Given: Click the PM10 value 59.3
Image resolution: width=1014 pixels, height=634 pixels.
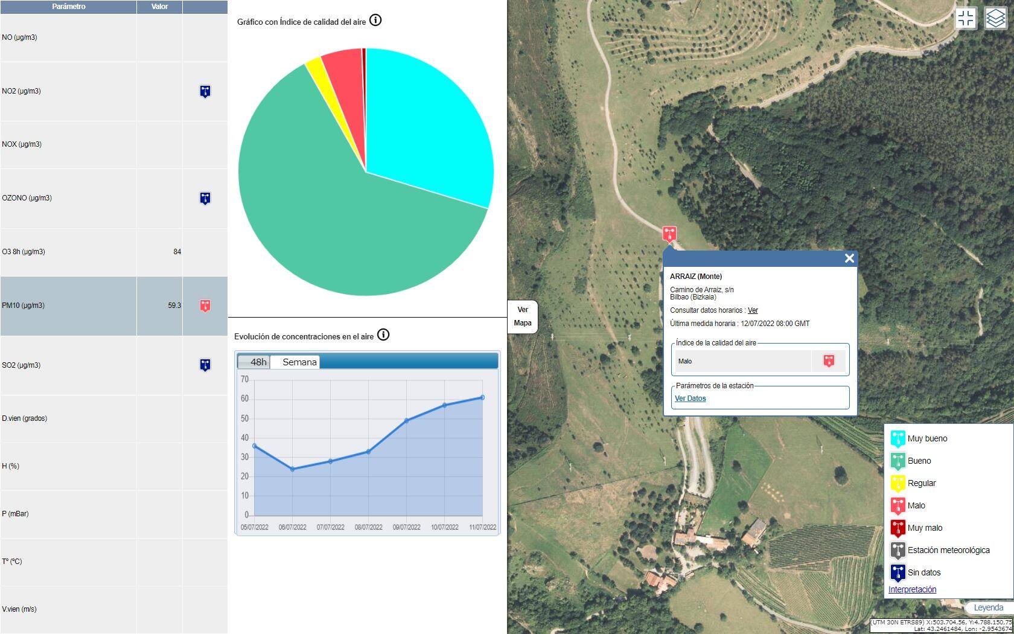Looking at the screenshot, I should coord(174,306).
